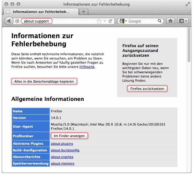Open a new tab with the plus button
The height and width of the screenshot is (179, 195).
click(x=84, y=11)
